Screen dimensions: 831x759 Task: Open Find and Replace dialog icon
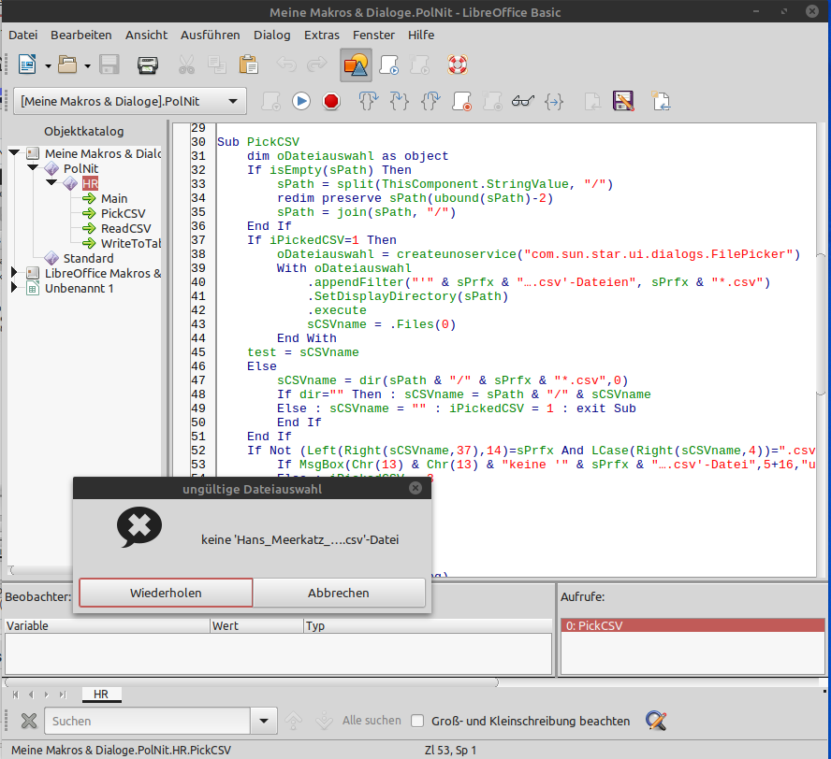[x=656, y=721]
